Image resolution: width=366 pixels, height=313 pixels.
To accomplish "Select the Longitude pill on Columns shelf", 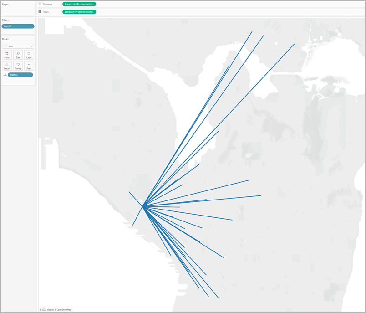I will pyautogui.click(x=79, y=4).
